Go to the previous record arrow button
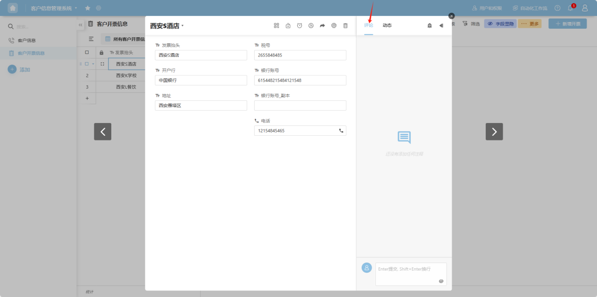 (x=102, y=132)
